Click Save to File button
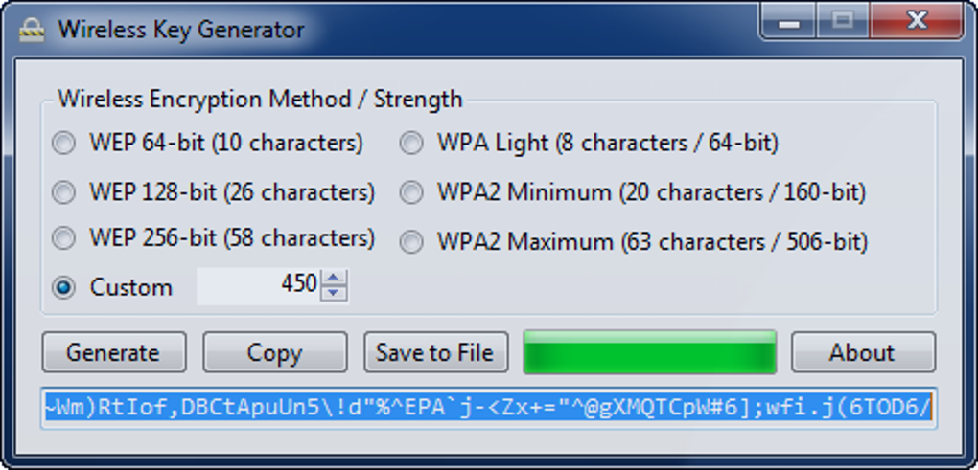Image resolution: width=978 pixels, height=470 pixels. click(x=434, y=353)
